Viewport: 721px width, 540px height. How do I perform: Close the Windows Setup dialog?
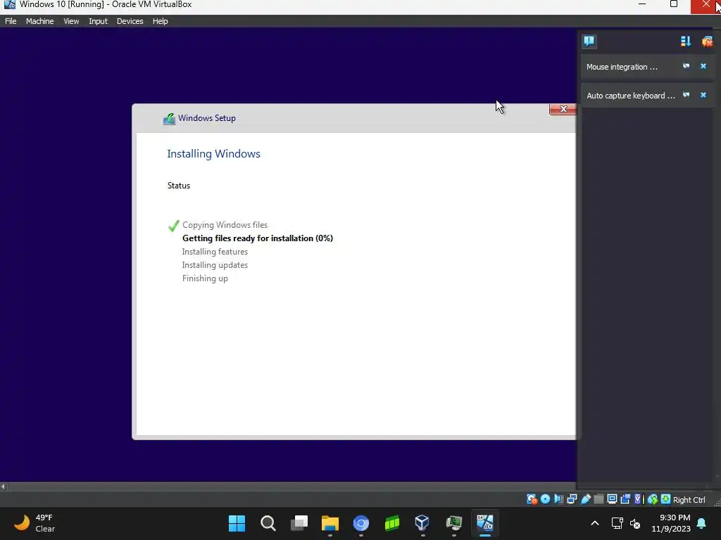pyautogui.click(x=563, y=109)
